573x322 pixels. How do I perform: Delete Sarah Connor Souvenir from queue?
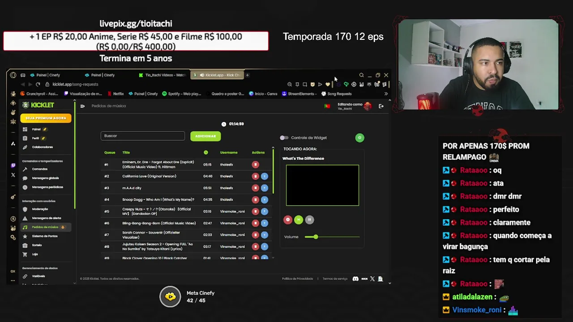(x=256, y=235)
